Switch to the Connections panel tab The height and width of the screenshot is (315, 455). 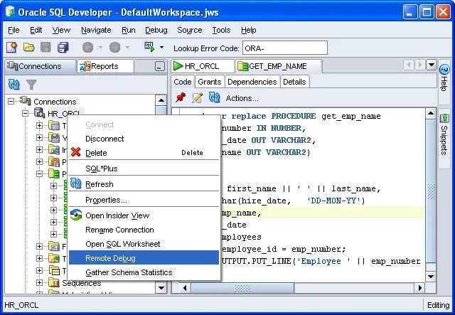[x=40, y=66]
